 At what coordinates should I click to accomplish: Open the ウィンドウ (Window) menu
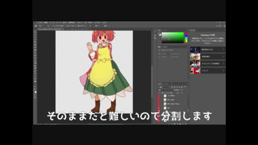coord(97,23)
